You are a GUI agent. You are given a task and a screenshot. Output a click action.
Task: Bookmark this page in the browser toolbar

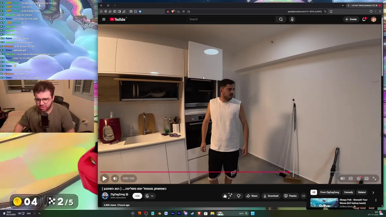(331, 11)
